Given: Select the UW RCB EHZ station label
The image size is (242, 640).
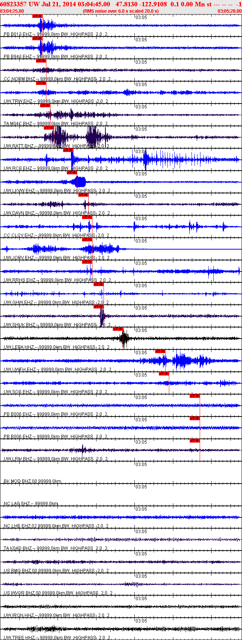Looking at the screenshot, I should pyautogui.click(x=56, y=168).
